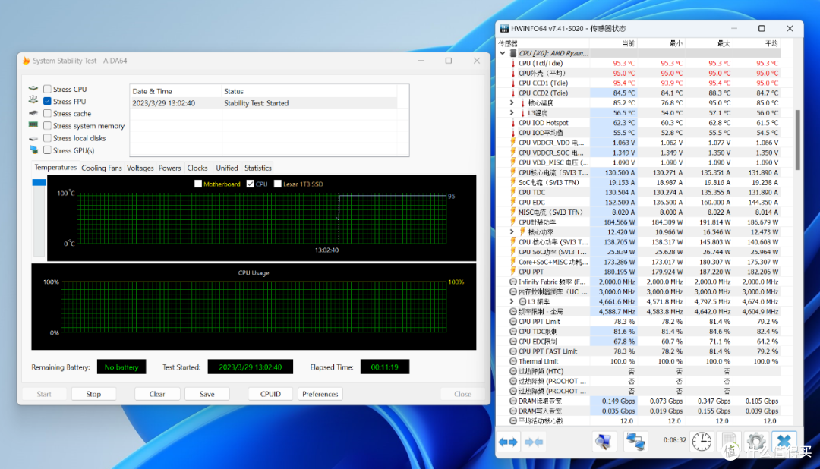Click clock icon beside DRAM 0.149 Gbps row

[x=513, y=401]
